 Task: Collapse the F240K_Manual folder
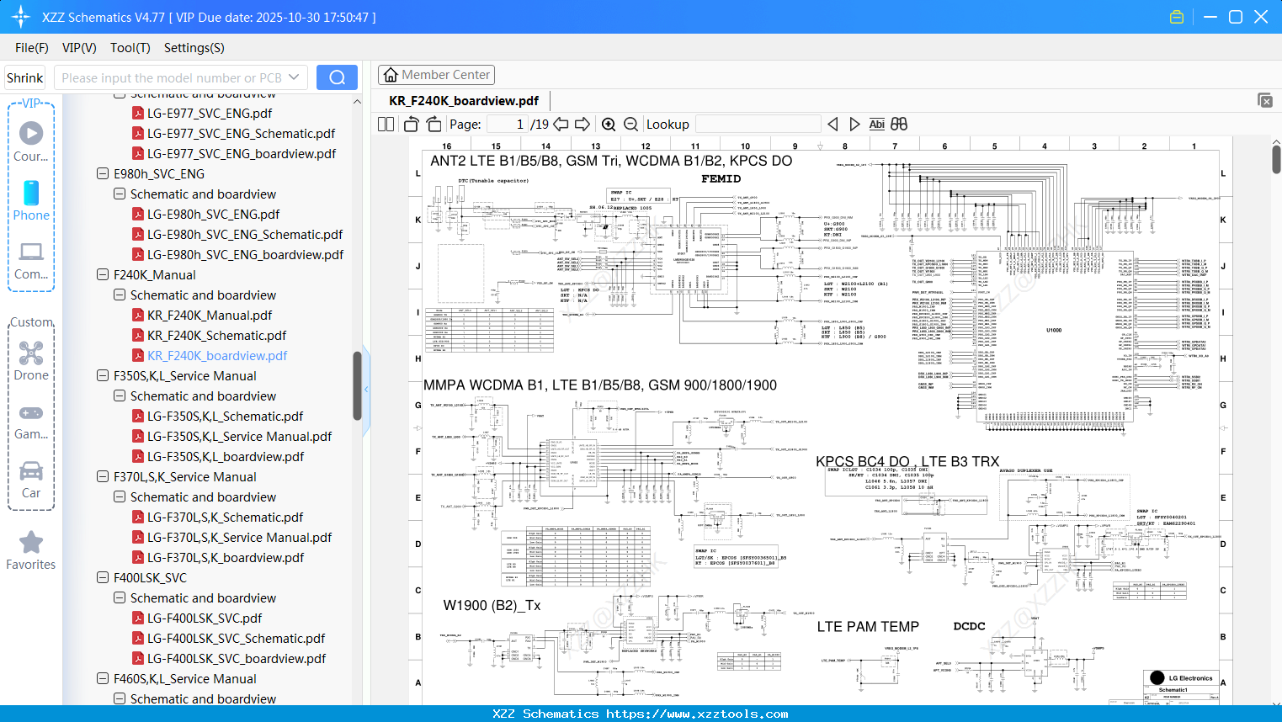tap(101, 274)
